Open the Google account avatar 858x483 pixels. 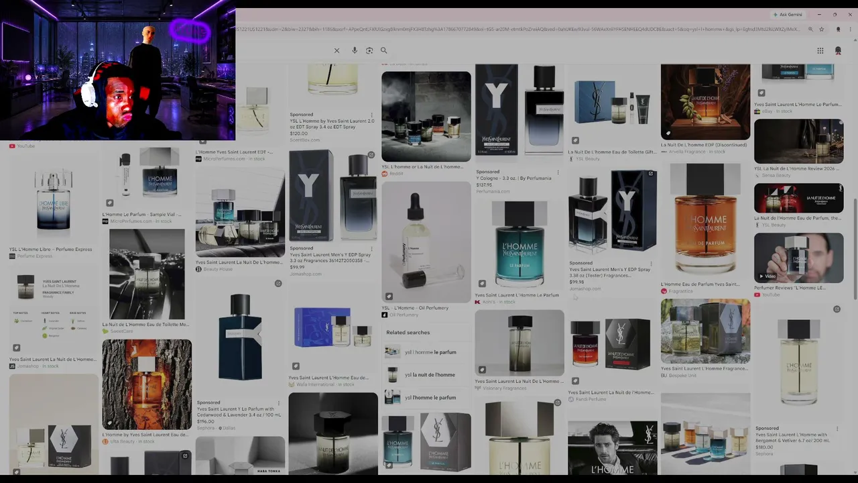pyautogui.click(x=838, y=50)
